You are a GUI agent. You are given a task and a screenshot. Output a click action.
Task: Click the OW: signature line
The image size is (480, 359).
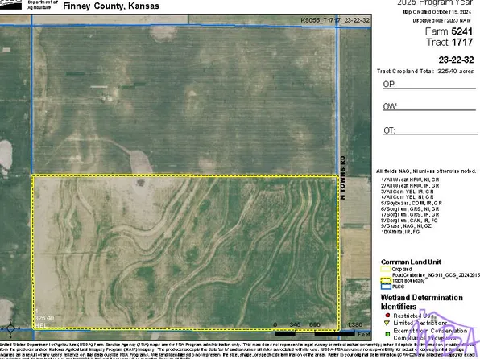tap(429, 106)
